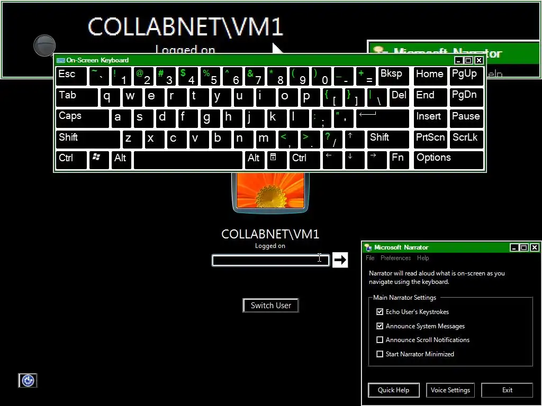Tap the Pause key
Image resolution: width=542 pixels, height=406 pixels.
(467, 118)
